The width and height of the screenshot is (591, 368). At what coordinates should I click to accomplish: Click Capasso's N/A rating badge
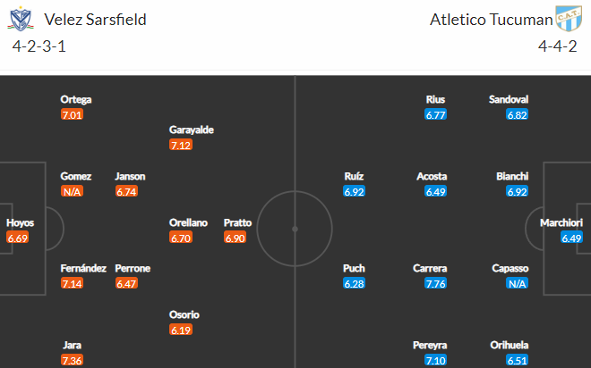518,283
